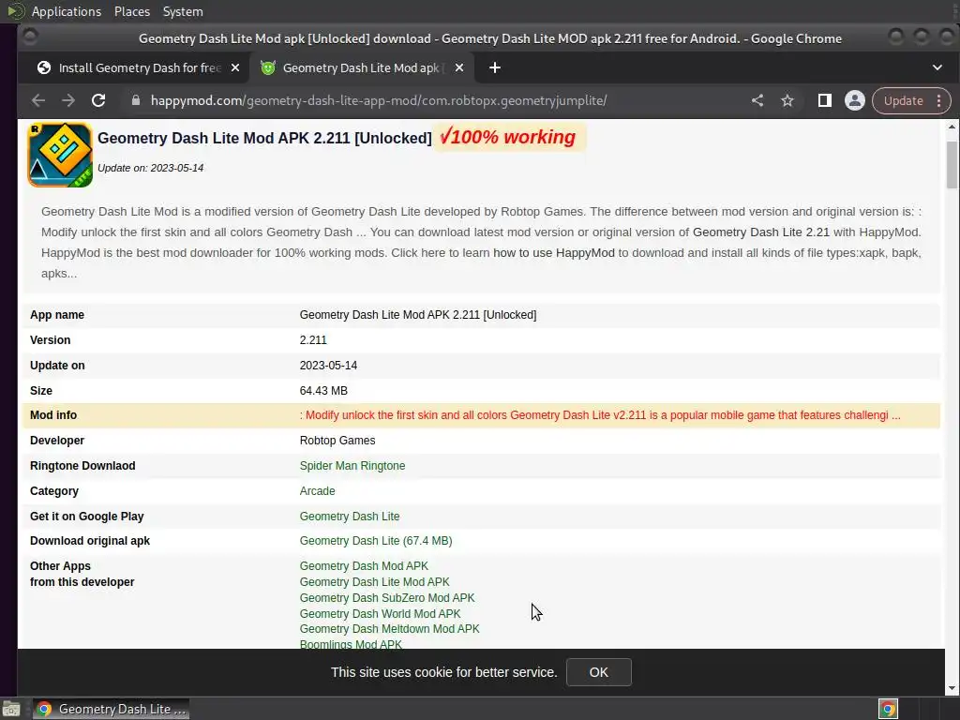
Task: Open the Spider Man Ringtone link
Action: coord(352,466)
